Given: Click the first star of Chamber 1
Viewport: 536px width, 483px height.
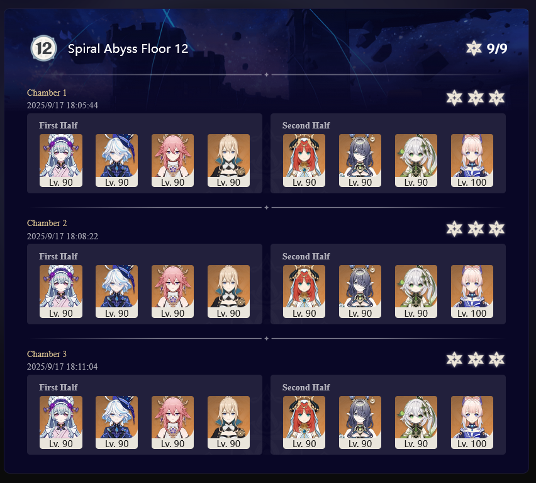Looking at the screenshot, I should click(x=454, y=98).
